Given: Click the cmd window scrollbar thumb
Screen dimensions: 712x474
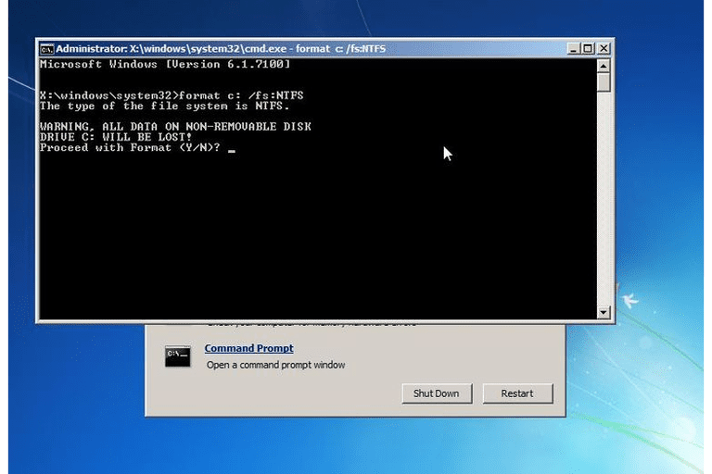Looking at the screenshot, I should click(x=603, y=83).
